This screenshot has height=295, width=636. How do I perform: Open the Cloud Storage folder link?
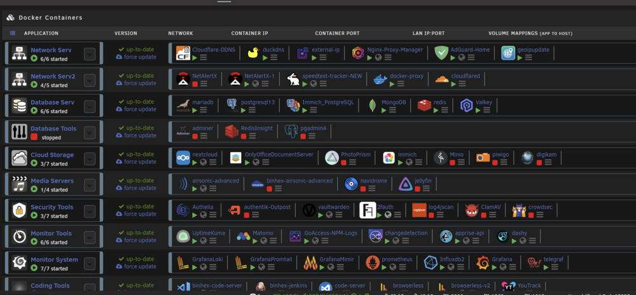tap(52, 154)
